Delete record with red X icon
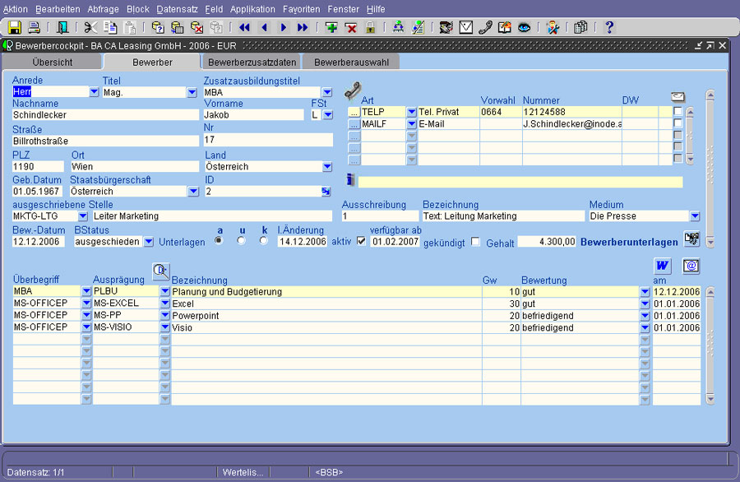Viewport: 740px width, 482px height. [351, 27]
